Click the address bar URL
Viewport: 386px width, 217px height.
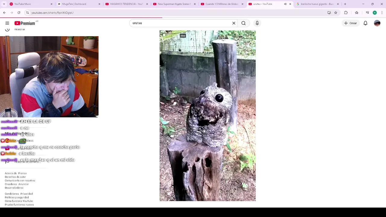click(52, 13)
